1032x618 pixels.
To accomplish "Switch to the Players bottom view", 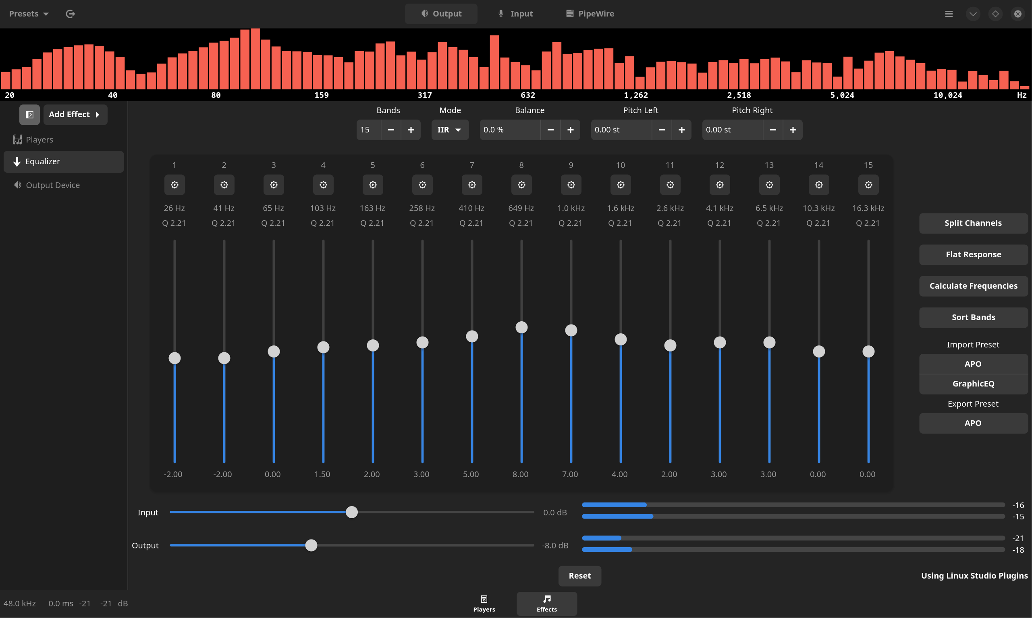I will [x=484, y=604].
